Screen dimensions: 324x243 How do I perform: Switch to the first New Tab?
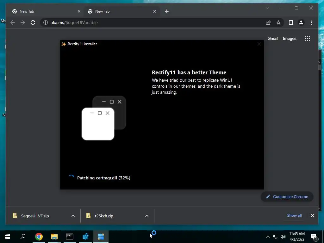pyautogui.click(x=46, y=11)
